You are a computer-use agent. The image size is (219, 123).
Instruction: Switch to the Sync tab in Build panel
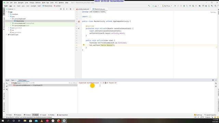[13, 80]
